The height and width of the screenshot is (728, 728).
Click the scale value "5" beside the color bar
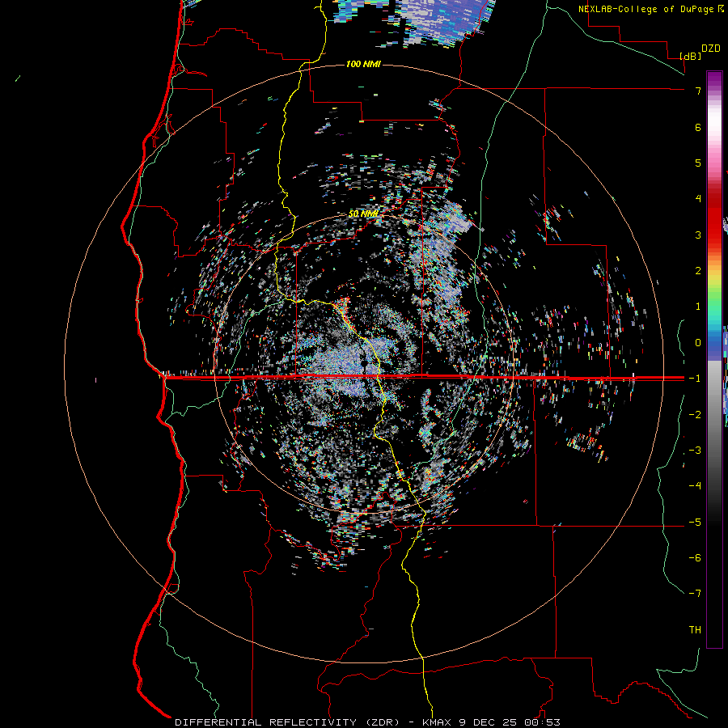point(698,163)
